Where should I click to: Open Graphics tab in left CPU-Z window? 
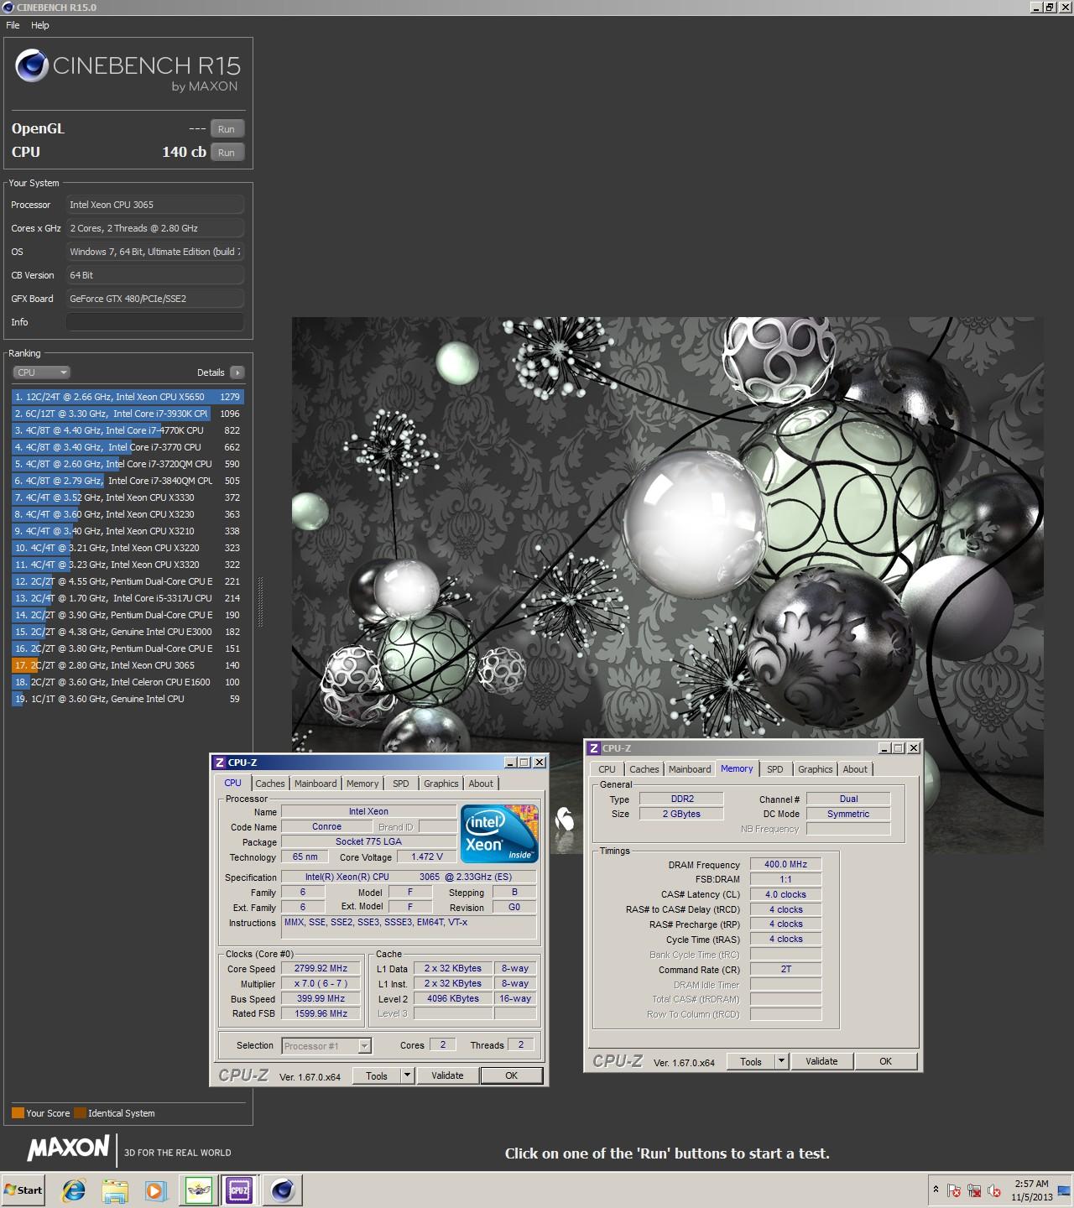[441, 784]
